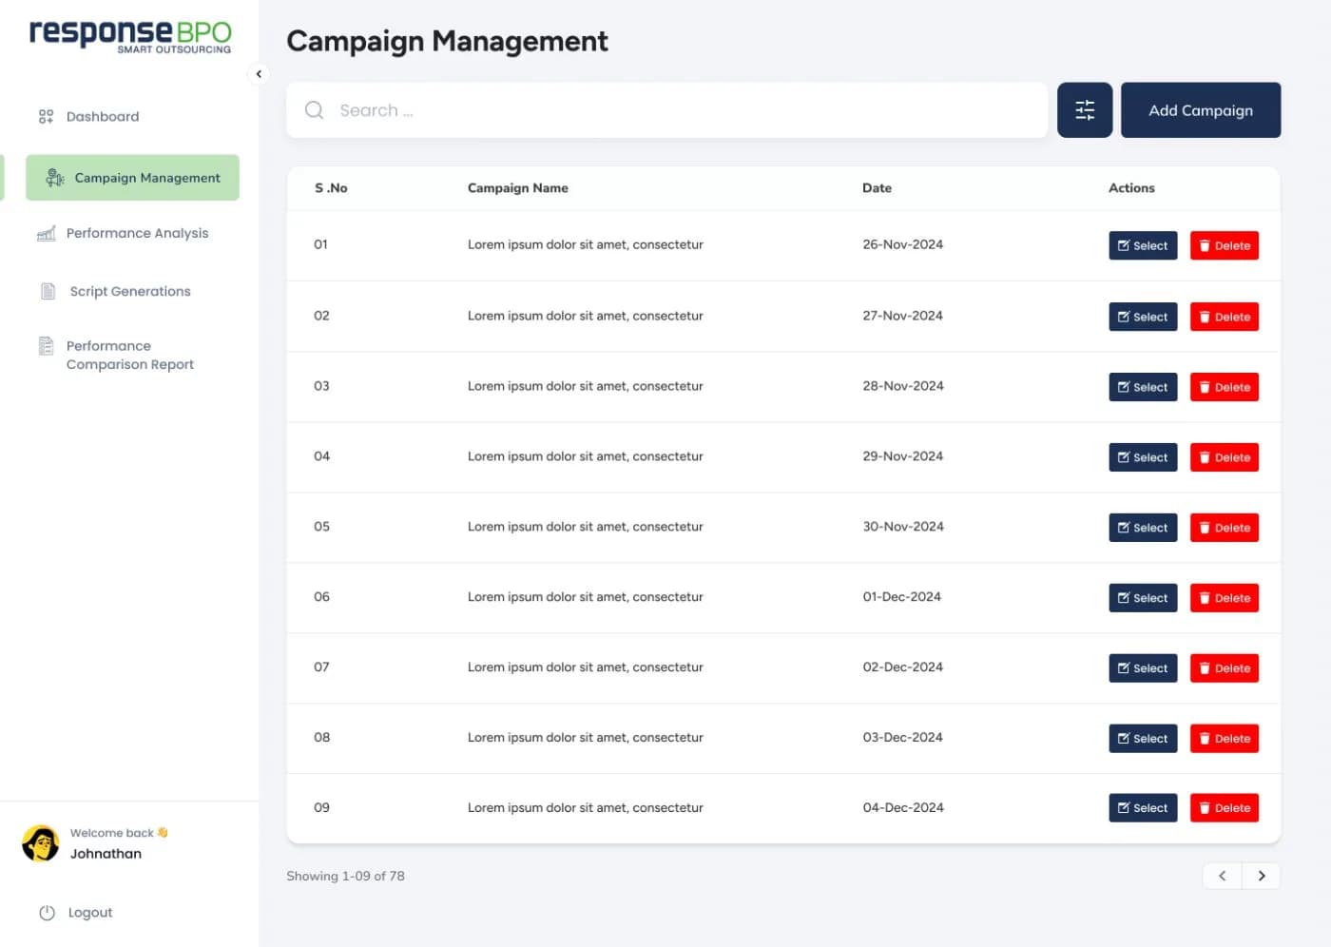1331x947 pixels.
Task: Select campaign row 07
Action: point(1143,668)
